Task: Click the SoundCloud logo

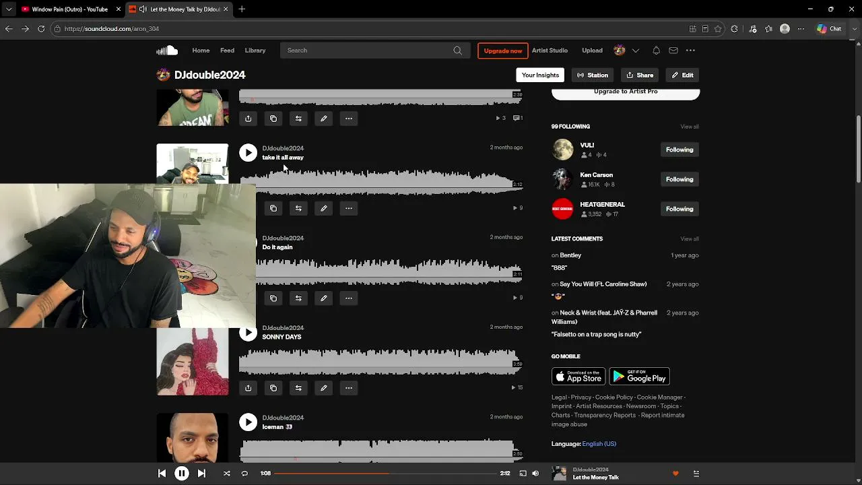Action: (x=167, y=51)
